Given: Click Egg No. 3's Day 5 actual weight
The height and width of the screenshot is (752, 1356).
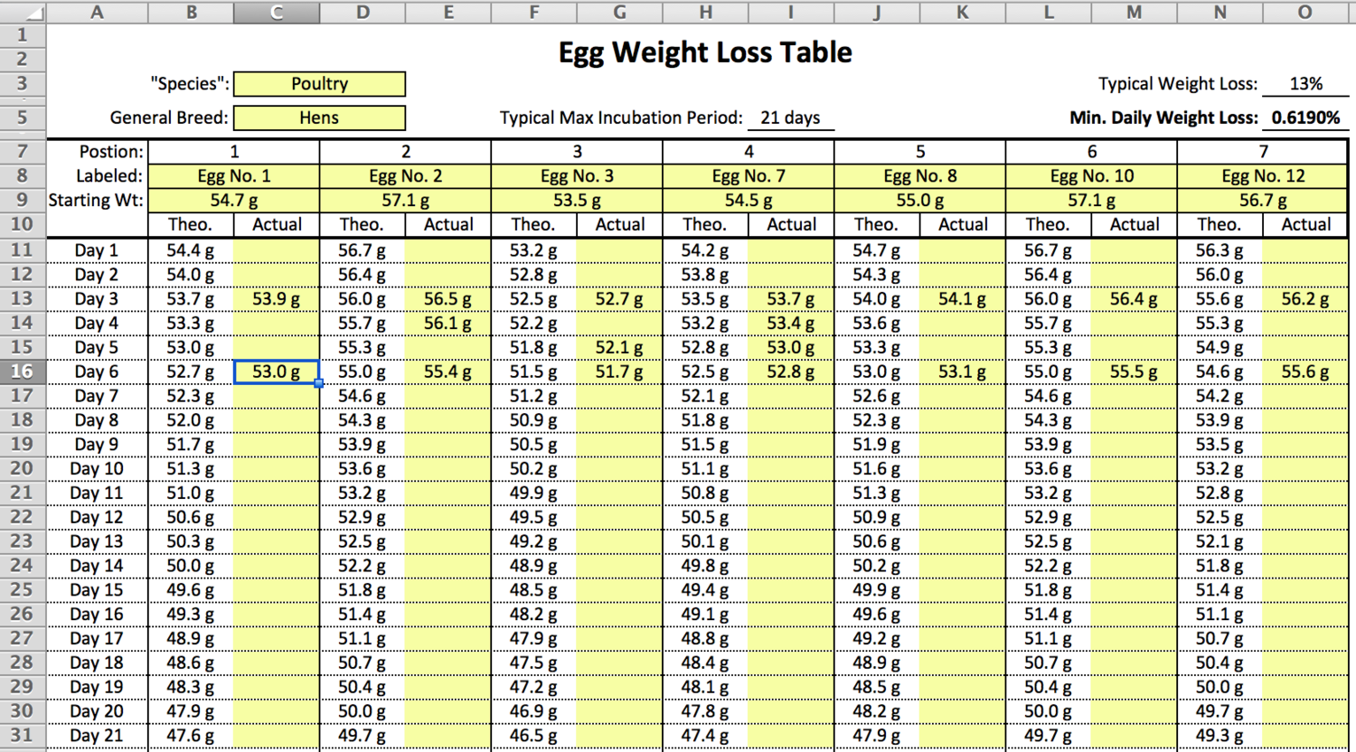Looking at the screenshot, I should (x=619, y=348).
